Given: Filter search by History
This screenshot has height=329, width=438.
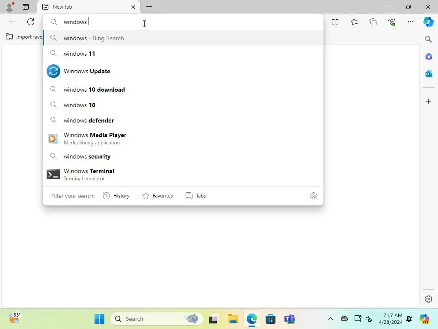Looking at the screenshot, I should tap(116, 196).
